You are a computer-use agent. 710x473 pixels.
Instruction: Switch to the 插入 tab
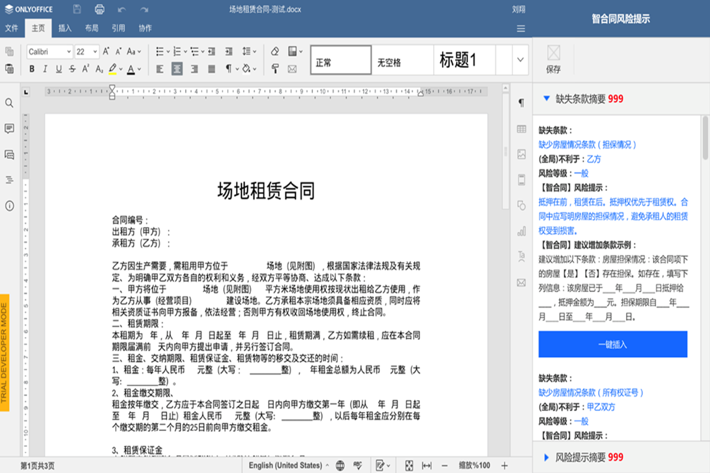coord(65,28)
